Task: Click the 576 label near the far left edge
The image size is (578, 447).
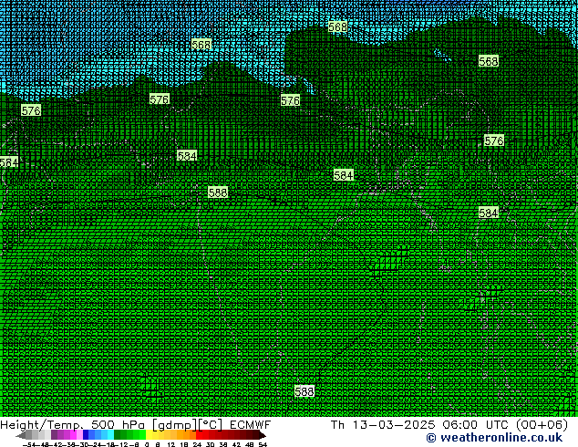Action: [x=31, y=110]
